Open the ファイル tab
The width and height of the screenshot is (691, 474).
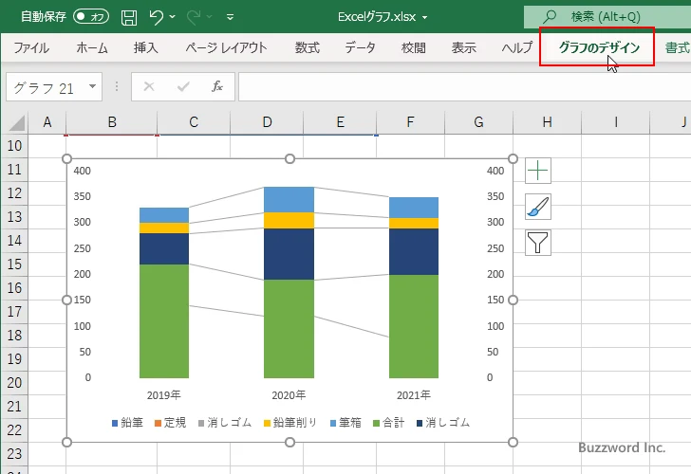31,47
